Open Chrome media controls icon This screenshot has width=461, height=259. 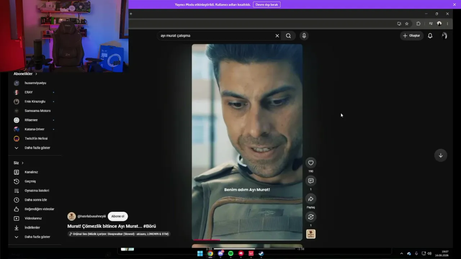coord(430,24)
